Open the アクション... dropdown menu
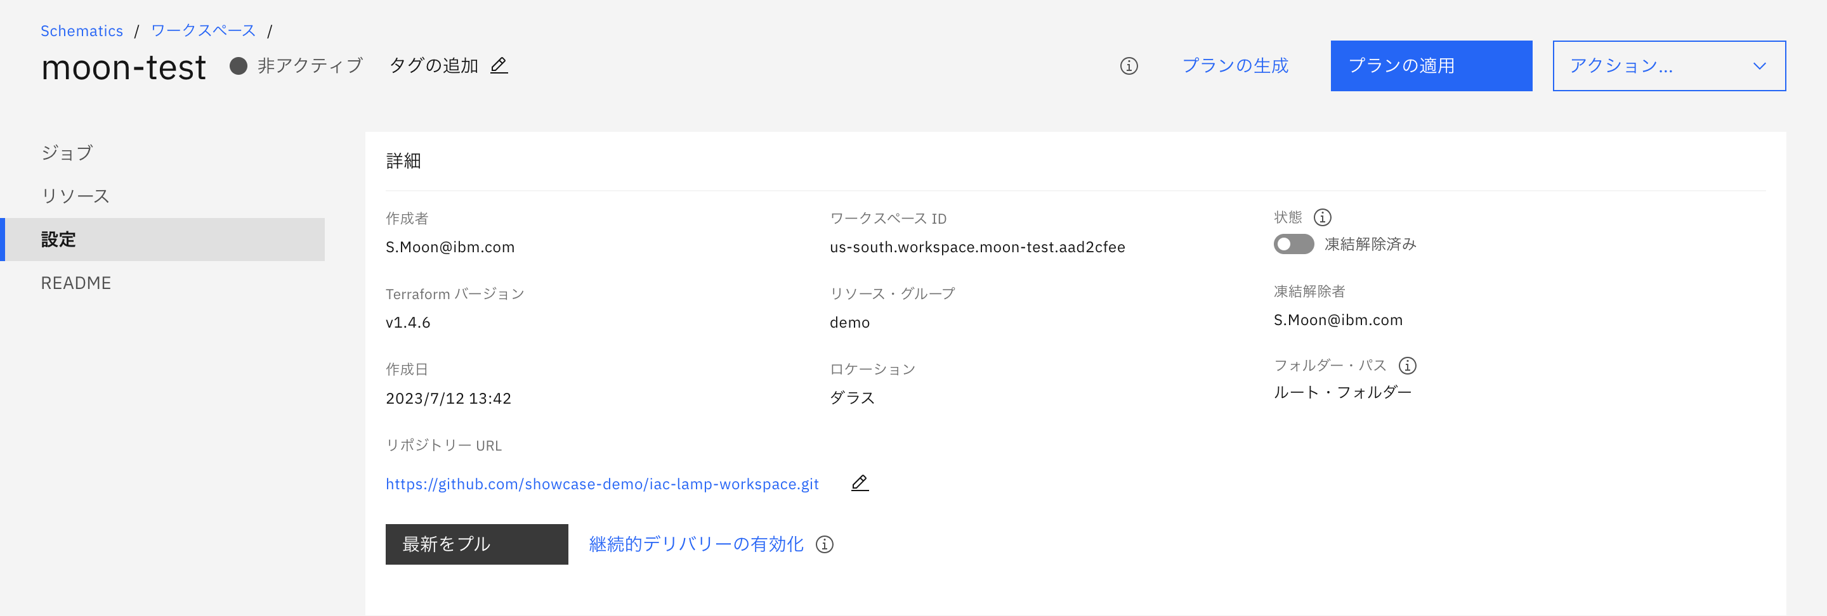This screenshot has height=616, width=1827. point(1669,66)
